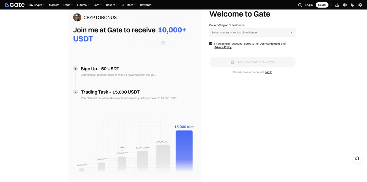Screen dimensions: 367x182
Task: Click the Sign Up – 50 USDT heading
Action: click(x=100, y=69)
